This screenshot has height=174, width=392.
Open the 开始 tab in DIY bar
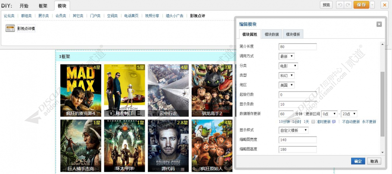pos(24,6)
